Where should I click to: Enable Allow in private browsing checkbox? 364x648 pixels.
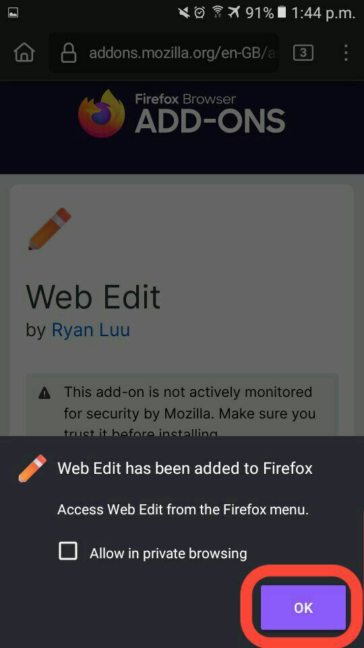tap(68, 551)
